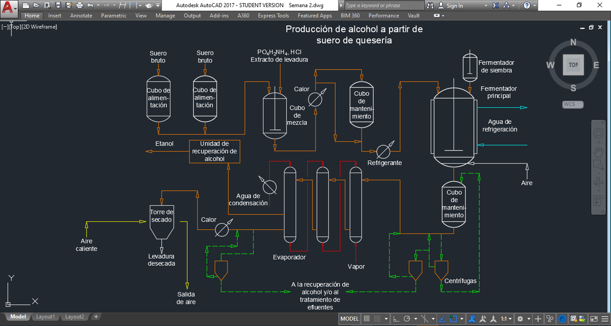Toggle the drawing Grid display

point(367,318)
